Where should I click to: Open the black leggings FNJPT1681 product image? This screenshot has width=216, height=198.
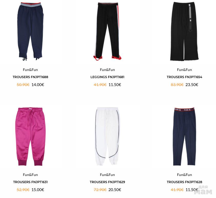pyautogui.click(x=107, y=31)
